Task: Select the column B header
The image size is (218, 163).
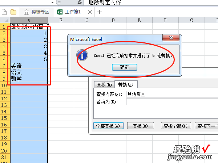Action: click(x=61, y=20)
